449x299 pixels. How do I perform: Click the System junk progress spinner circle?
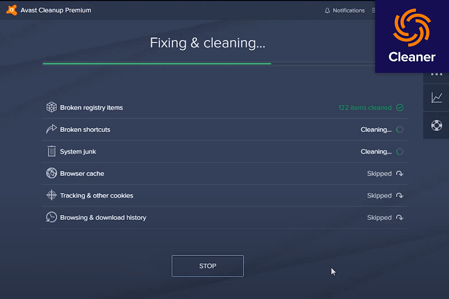pos(400,152)
